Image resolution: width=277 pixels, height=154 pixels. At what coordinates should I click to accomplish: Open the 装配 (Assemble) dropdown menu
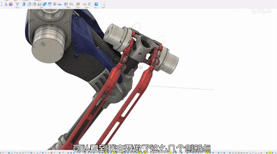click(x=69, y=7)
